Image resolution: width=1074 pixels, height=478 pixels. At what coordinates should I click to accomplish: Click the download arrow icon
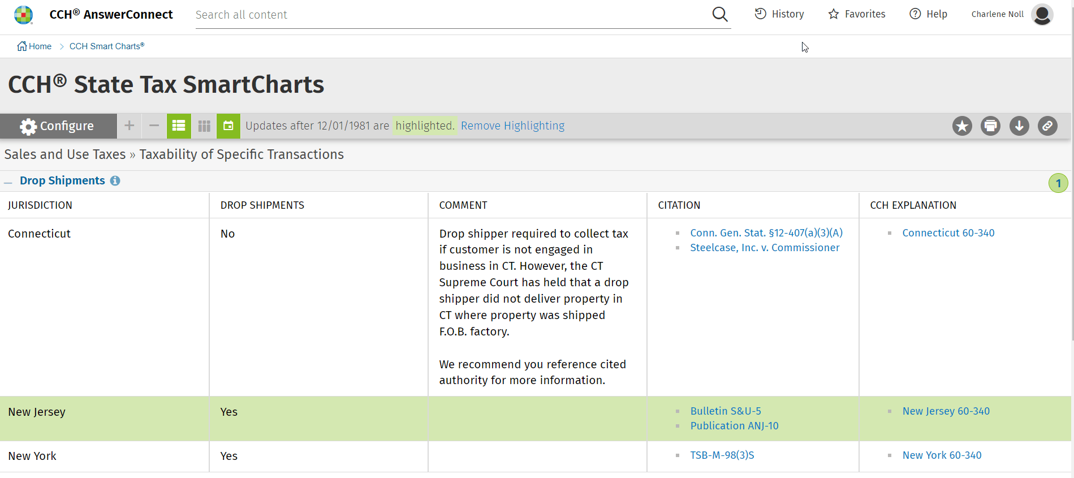click(x=1019, y=126)
